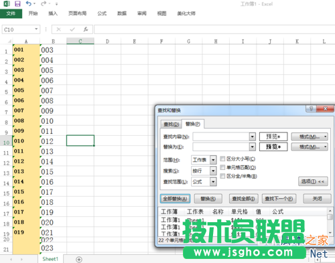Click cell A1 containing 001
This screenshot has height=263, width=335.
pyautogui.click(x=26, y=50)
